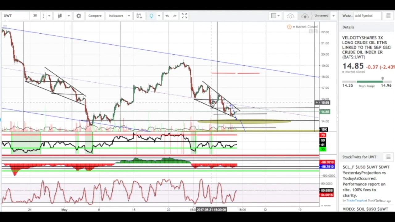Expand the chart style dropdown arrow
This screenshot has width=395, height=222.
coord(69,16)
